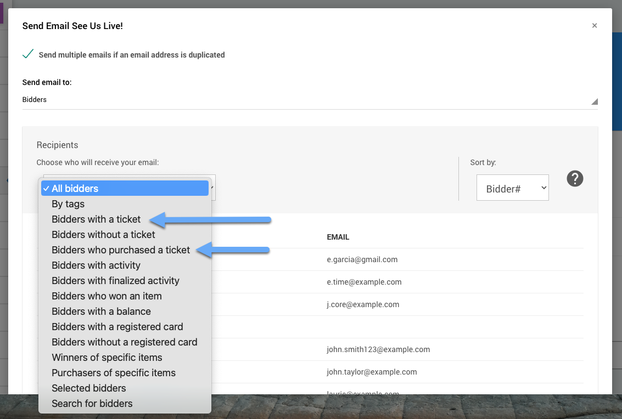Select Bidders without a ticket
The width and height of the screenshot is (622, 419).
(x=103, y=235)
